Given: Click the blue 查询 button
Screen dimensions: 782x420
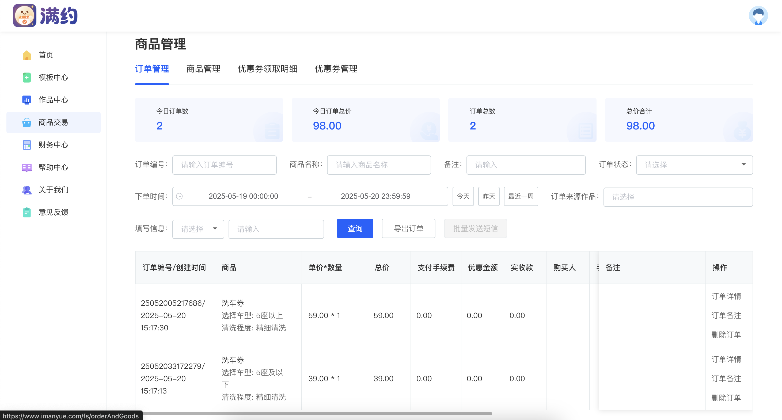Looking at the screenshot, I should click(355, 228).
